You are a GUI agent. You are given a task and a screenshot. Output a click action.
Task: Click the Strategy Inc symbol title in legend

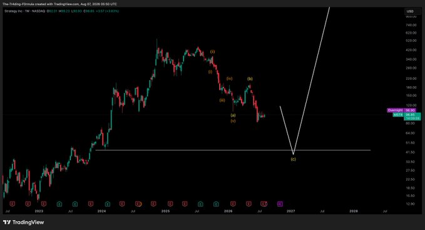pyautogui.click(x=14, y=11)
